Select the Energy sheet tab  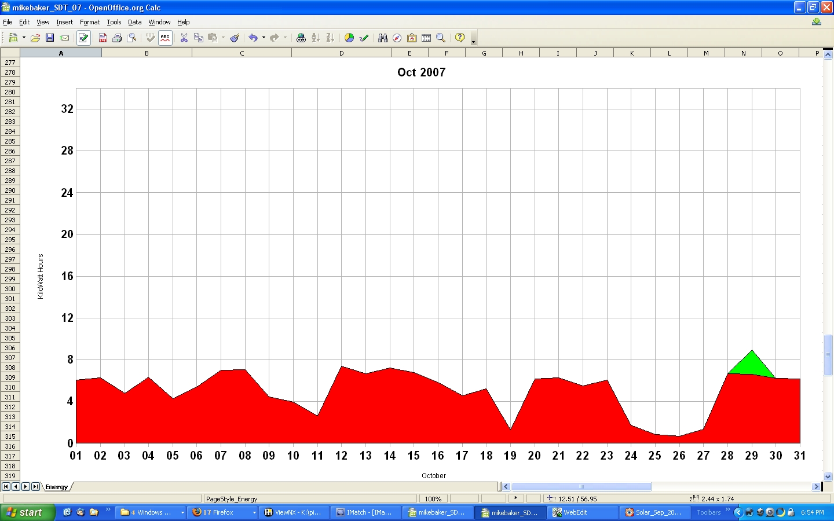tap(56, 487)
